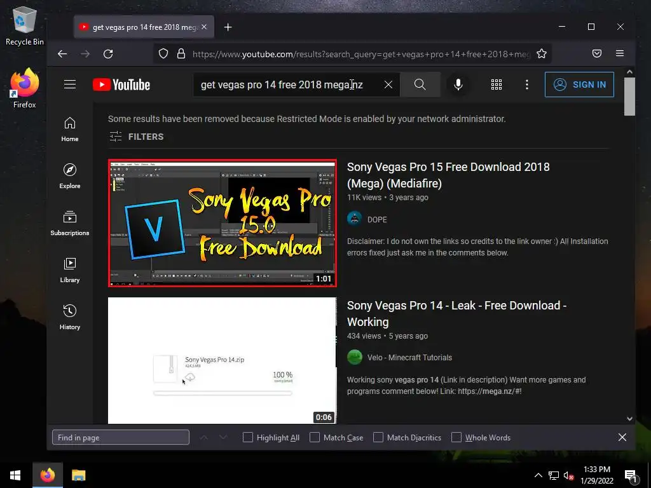
Task: Open Sony Vegas Pro 15 video thumbnail
Action: point(222,223)
